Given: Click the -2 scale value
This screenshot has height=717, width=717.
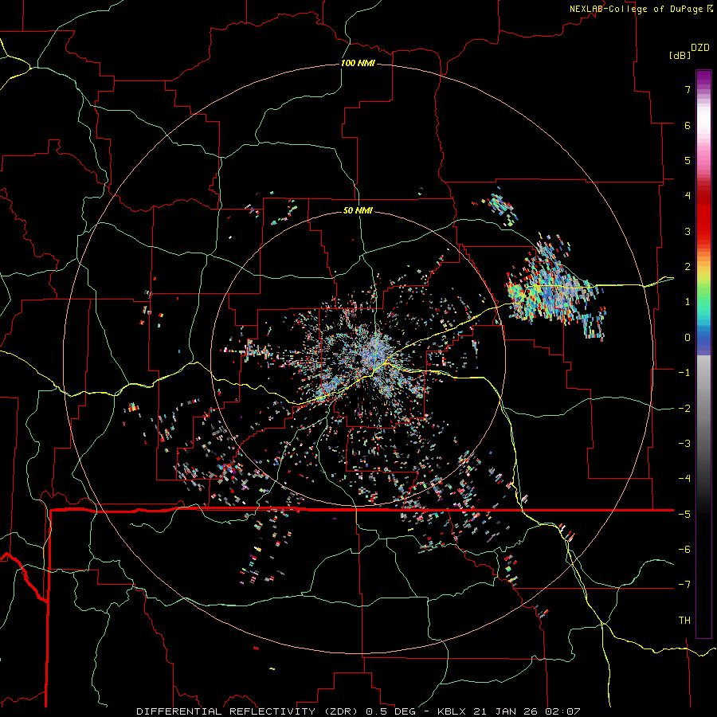Looking at the screenshot, I should [684, 409].
